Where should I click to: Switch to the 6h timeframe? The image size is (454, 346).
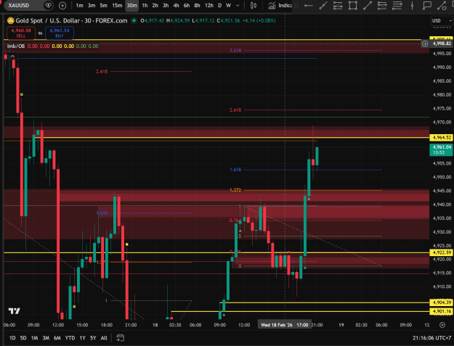pyautogui.click(x=187, y=6)
